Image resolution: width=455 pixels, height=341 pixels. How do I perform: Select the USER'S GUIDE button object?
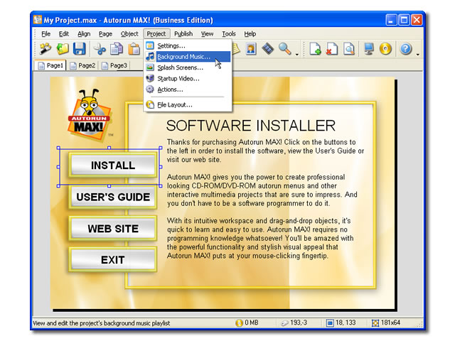113,197
